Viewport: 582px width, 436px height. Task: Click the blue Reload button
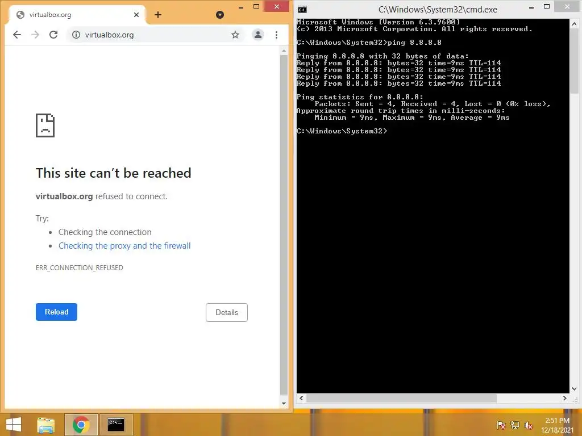(x=56, y=312)
